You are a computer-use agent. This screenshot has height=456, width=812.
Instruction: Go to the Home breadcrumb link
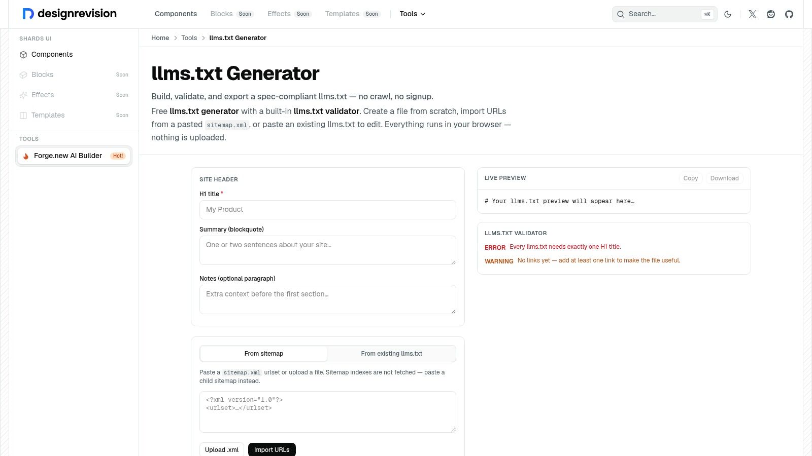pos(160,38)
